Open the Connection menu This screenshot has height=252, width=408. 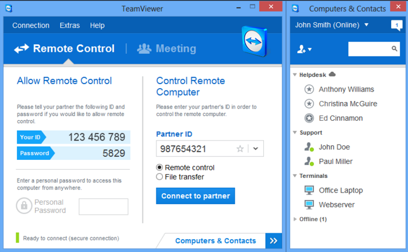[31, 26]
